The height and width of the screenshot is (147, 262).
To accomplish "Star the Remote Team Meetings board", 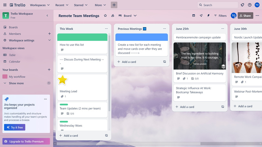I will click(105, 16).
